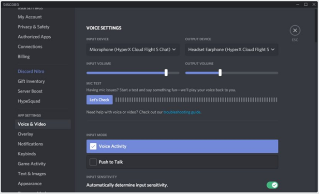Enable the Push to Talk checkbox
The height and width of the screenshot is (194, 319).
pos(93,162)
